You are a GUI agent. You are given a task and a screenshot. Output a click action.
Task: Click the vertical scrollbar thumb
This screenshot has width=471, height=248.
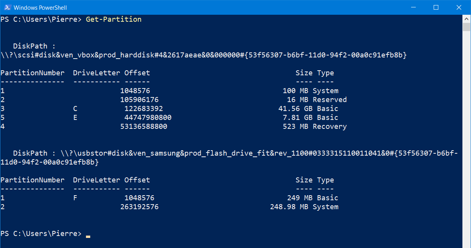pos(466,26)
